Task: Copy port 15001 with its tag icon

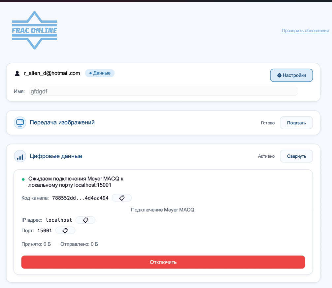Action: click(65, 231)
